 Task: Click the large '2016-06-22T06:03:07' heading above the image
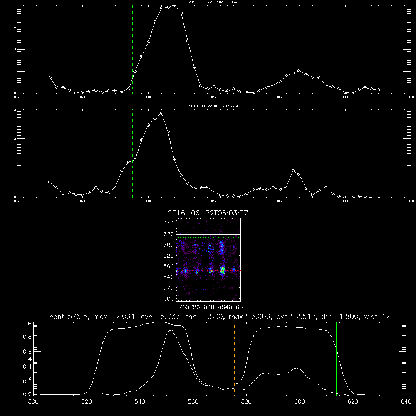[x=208, y=213]
